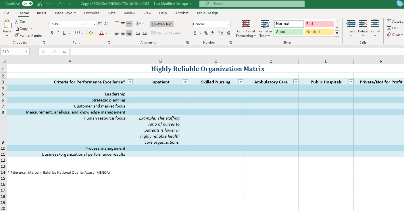Open Conditional Formatting menu
The width and height of the screenshot is (404, 211).
tap(246, 29)
